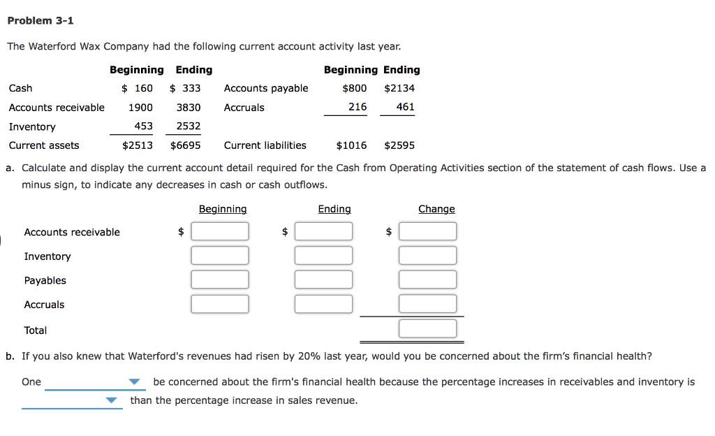Image resolution: width=715 pixels, height=436 pixels.
Task: Select the Beginning input for Inventory
Action: click(220, 255)
